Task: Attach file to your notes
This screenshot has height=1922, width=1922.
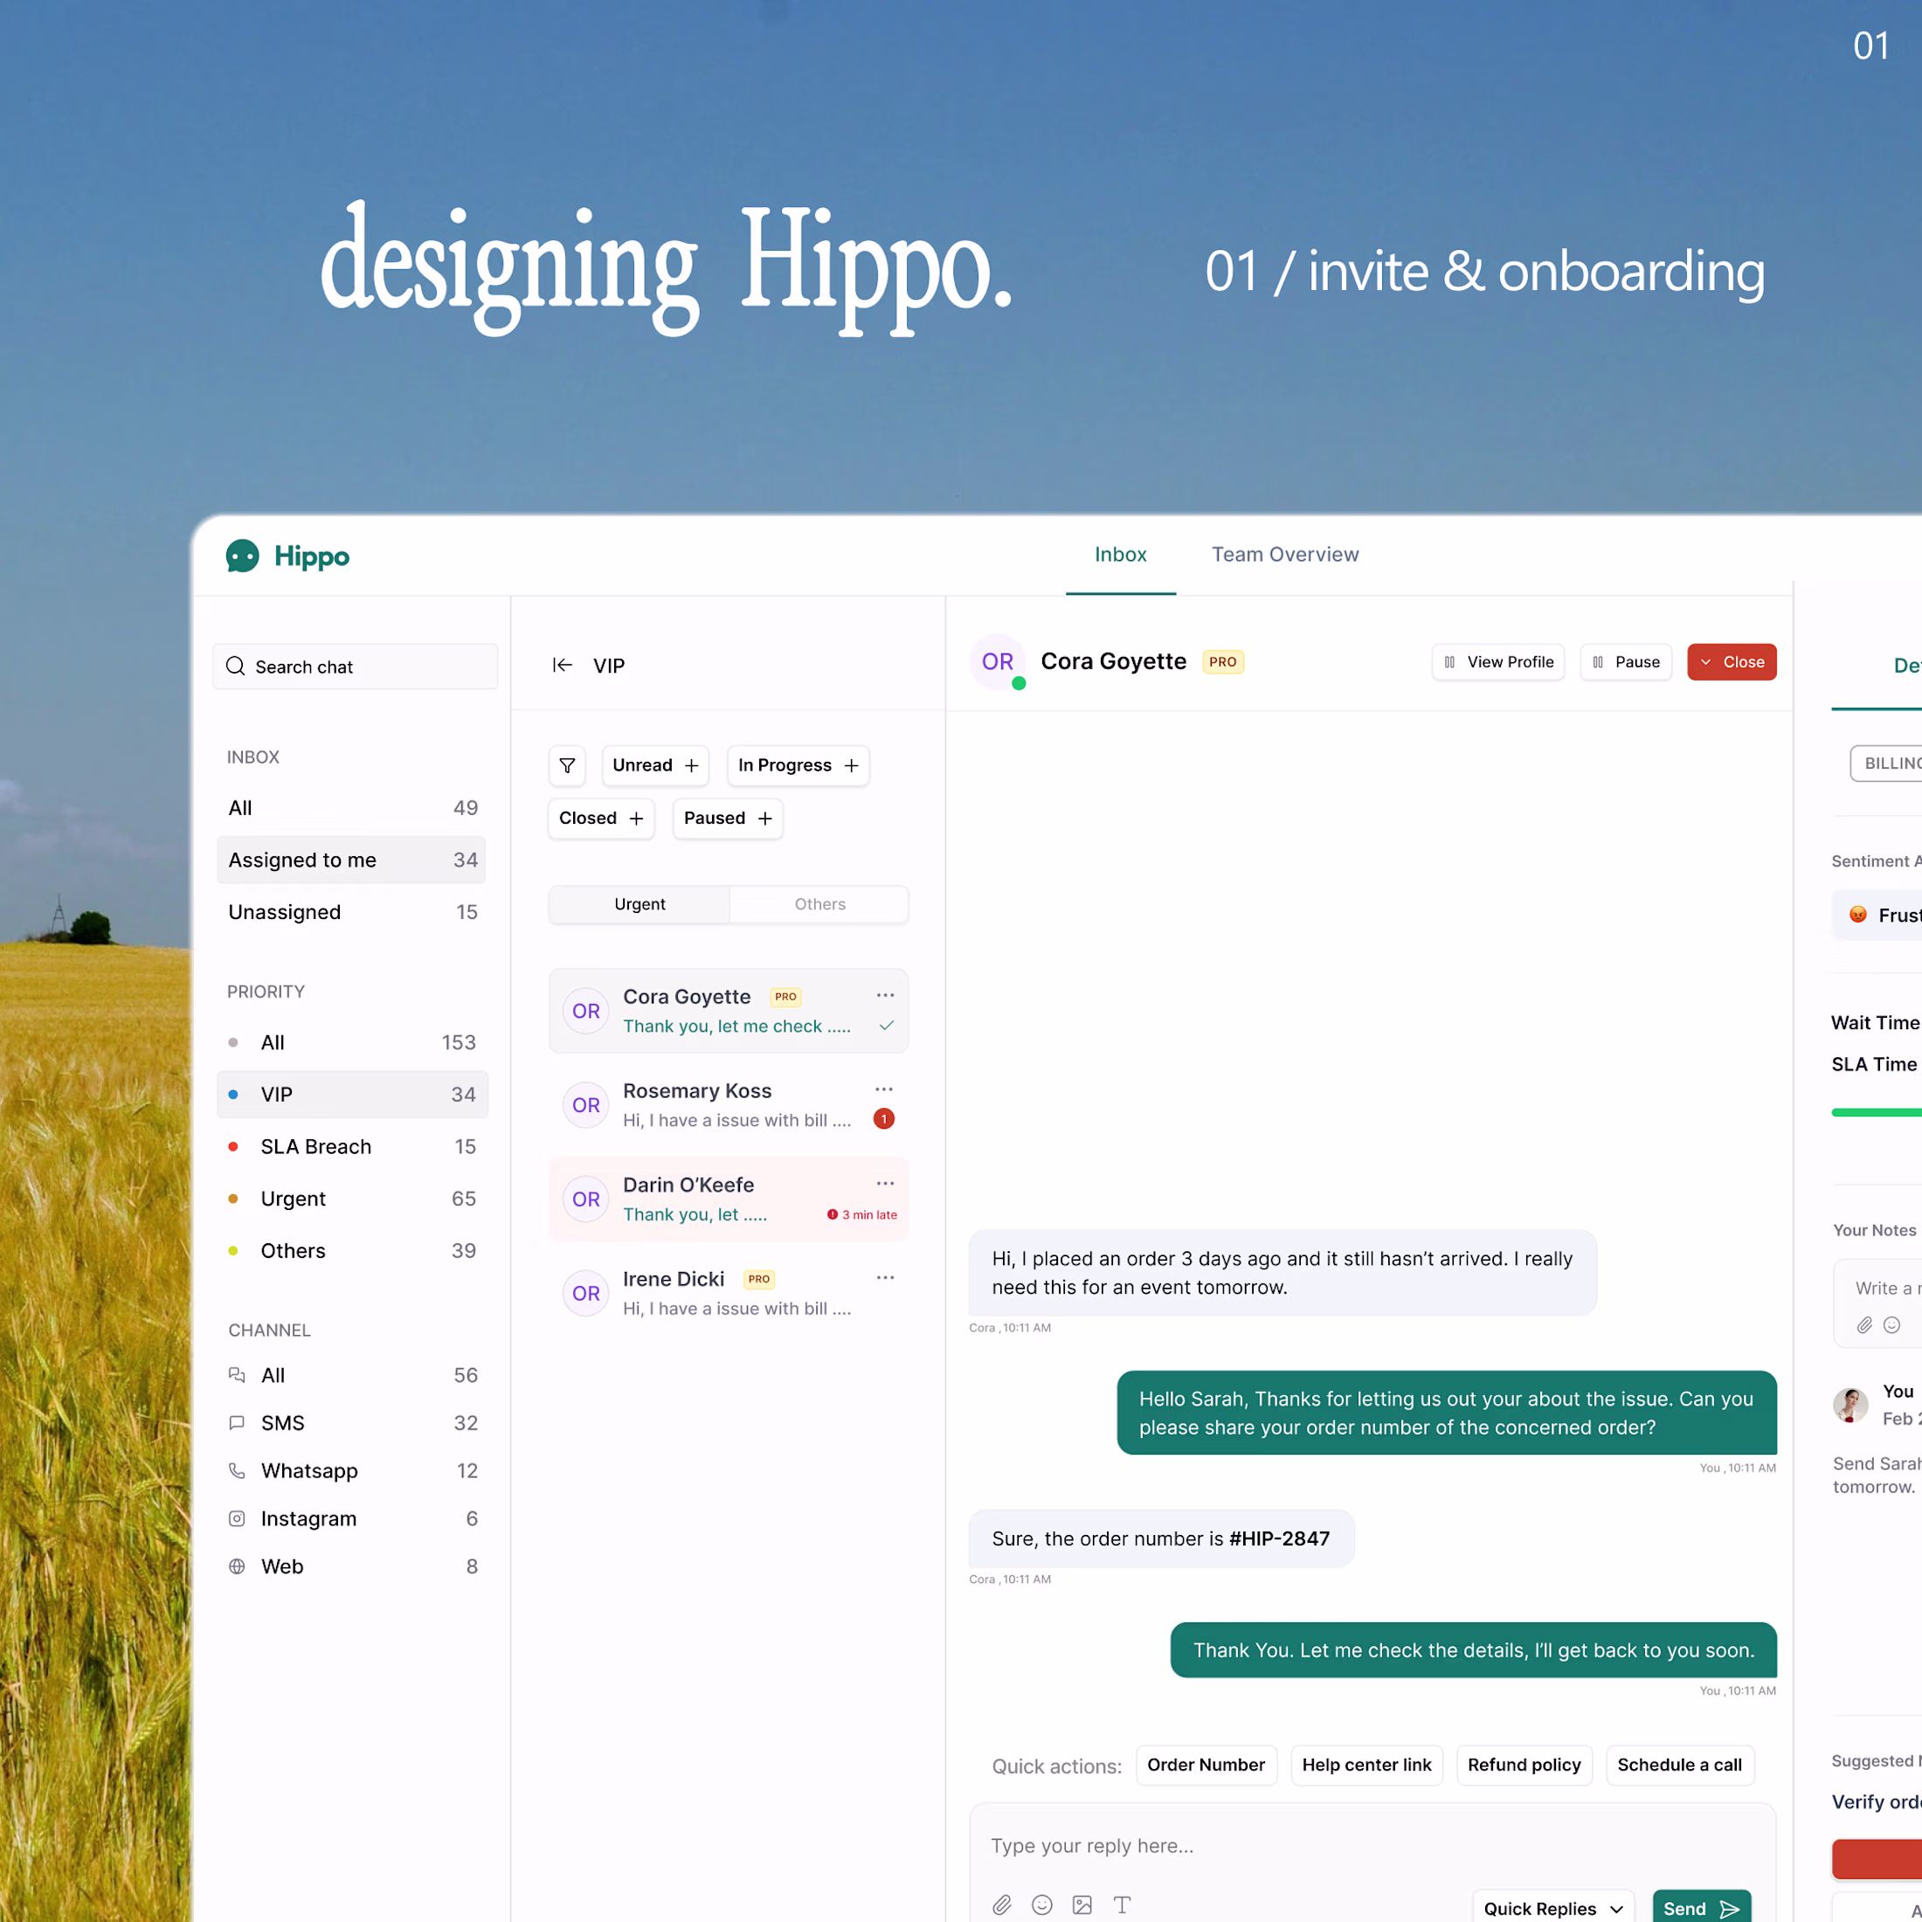Action: pos(1864,1325)
